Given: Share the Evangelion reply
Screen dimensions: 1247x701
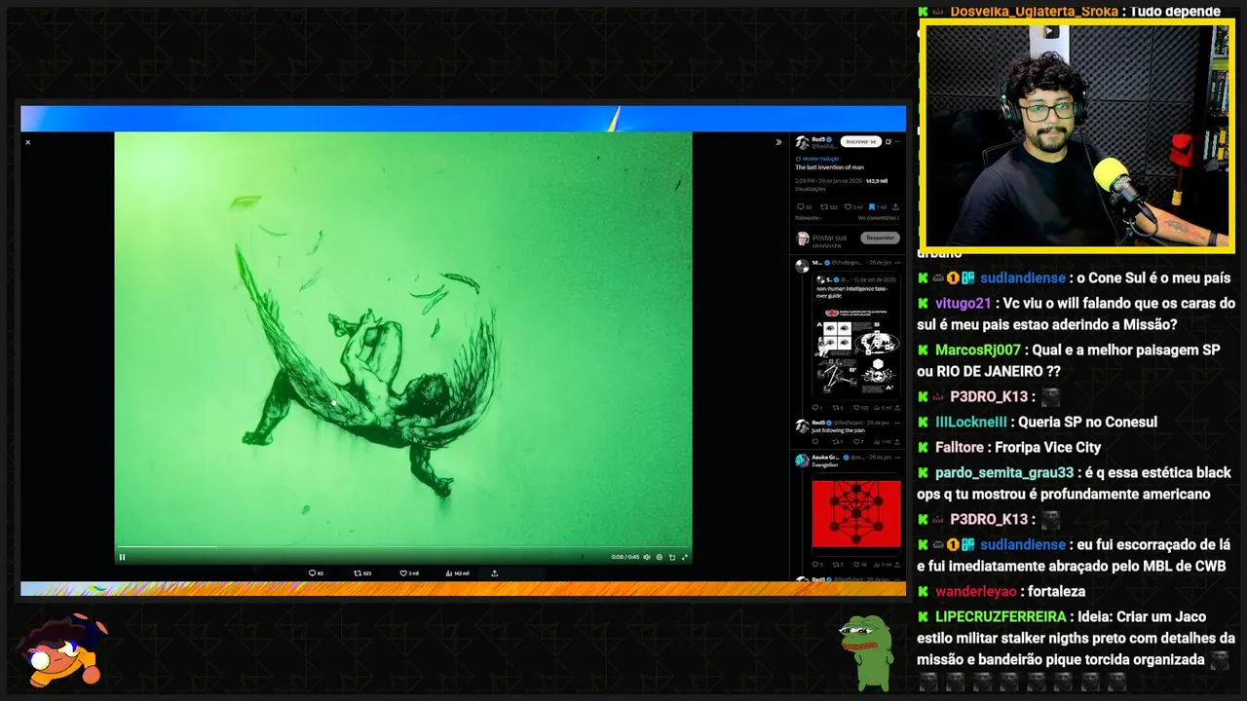Looking at the screenshot, I should (897, 565).
